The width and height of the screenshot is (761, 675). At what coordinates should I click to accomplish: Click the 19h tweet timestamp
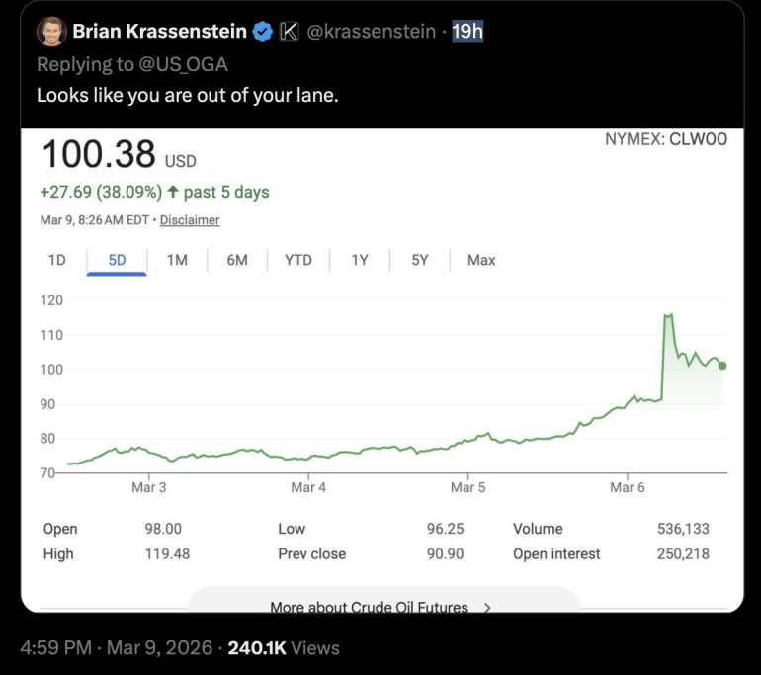pyautogui.click(x=467, y=32)
